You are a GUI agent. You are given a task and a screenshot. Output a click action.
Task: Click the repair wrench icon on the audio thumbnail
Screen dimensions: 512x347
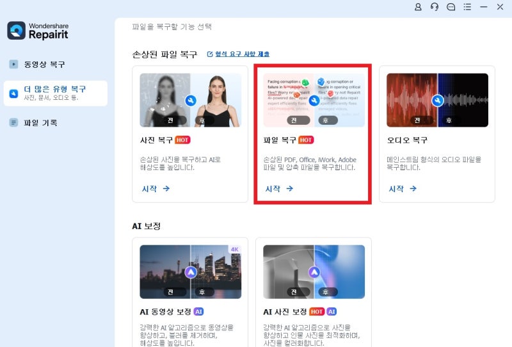(x=438, y=101)
